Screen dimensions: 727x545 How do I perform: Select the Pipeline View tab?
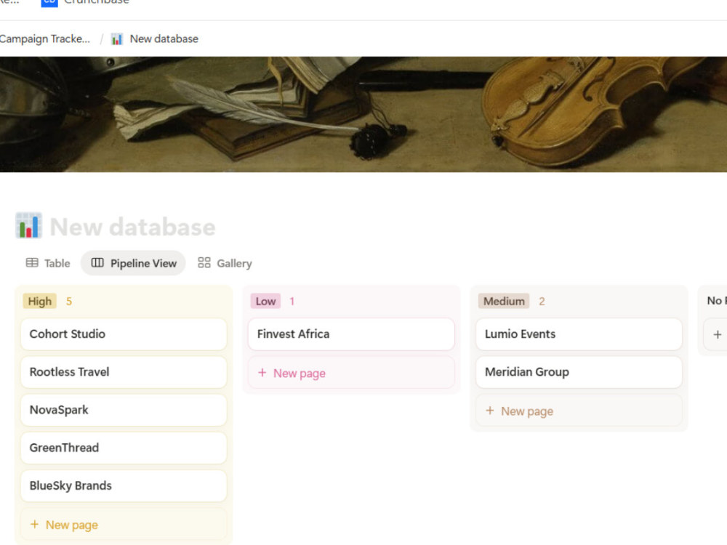coord(134,263)
